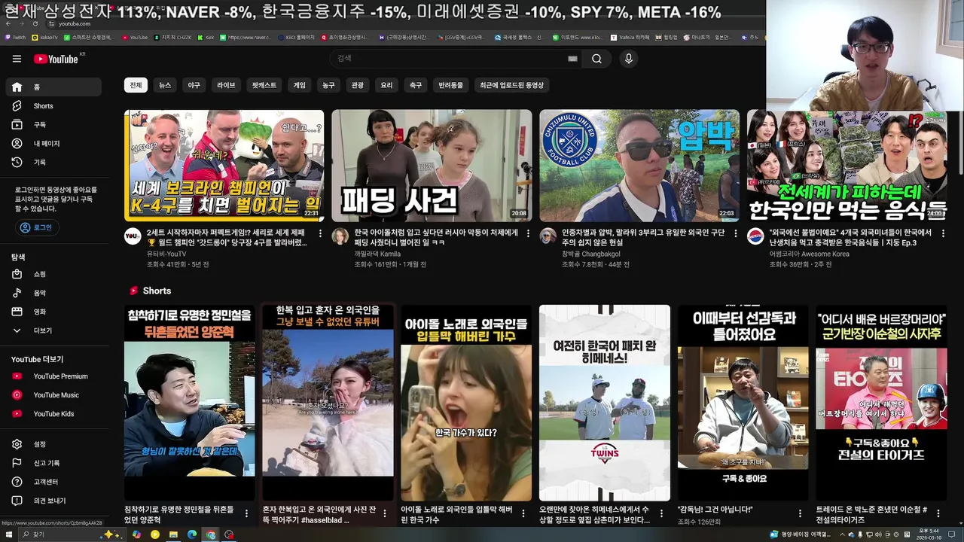Open options menu for 까밀라떡 Kamila video
The width and height of the screenshot is (964, 542).
pyautogui.click(x=528, y=233)
